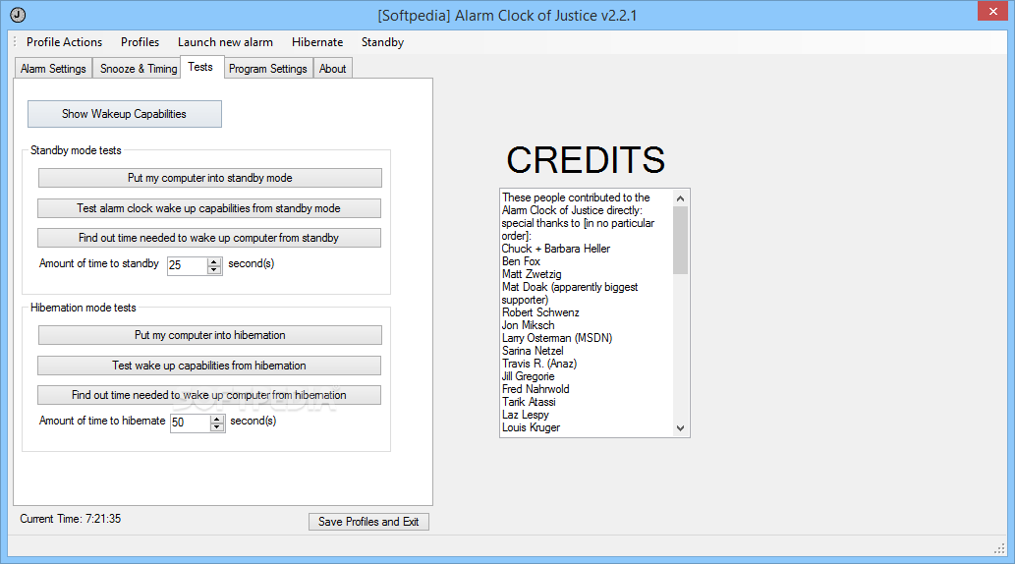1015x564 pixels.
Task: Close the Alarm Clock of Justice window
Action: (x=992, y=11)
